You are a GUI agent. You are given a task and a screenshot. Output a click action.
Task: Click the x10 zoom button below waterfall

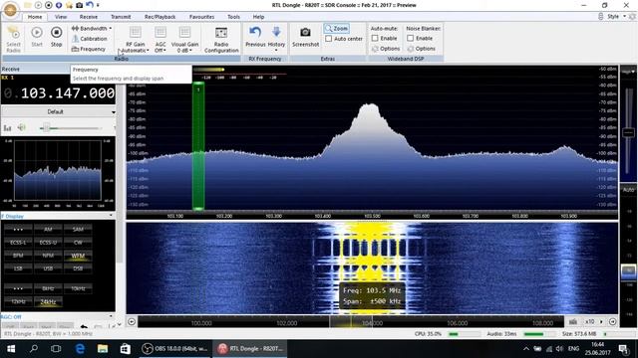589,322
